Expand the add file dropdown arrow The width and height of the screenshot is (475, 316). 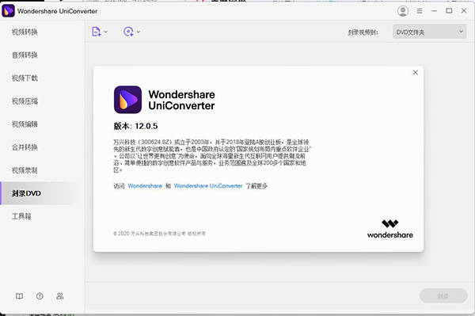[x=106, y=32]
